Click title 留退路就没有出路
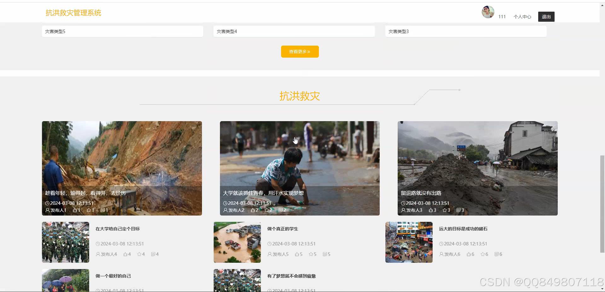Screen dimensions: 605x292 pyautogui.click(x=421, y=193)
